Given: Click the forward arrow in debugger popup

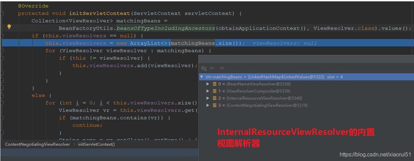Looking at the screenshot, I should click(221, 68).
